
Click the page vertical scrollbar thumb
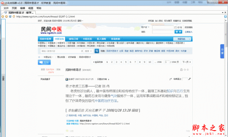pyautogui.click(x=226, y=35)
